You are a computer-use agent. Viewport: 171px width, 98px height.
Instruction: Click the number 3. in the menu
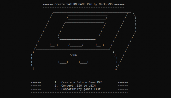[x=56, y=89]
